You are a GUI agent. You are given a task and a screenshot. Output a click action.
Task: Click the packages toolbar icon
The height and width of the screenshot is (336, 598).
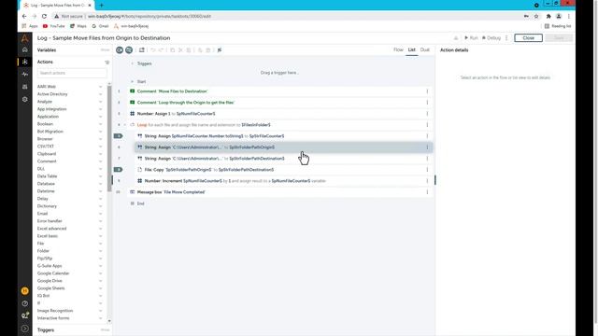(x=142, y=49)
